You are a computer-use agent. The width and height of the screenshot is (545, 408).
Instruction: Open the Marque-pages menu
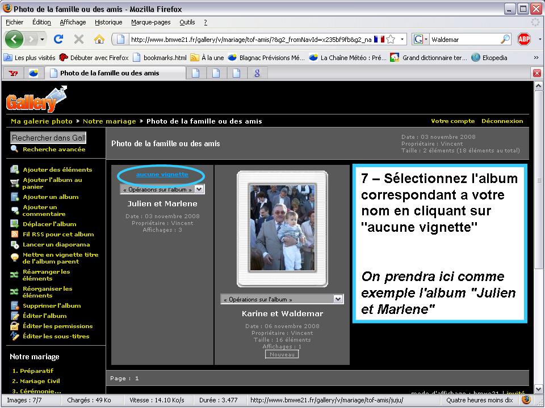151,22
